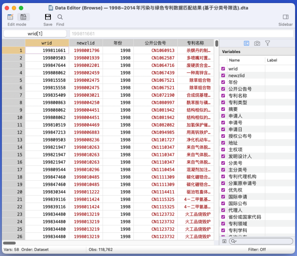This screenshot has width=297, height=256.
Task: Toggle the 省份或国家代码 variable checkbox
Action: point(223,217)
